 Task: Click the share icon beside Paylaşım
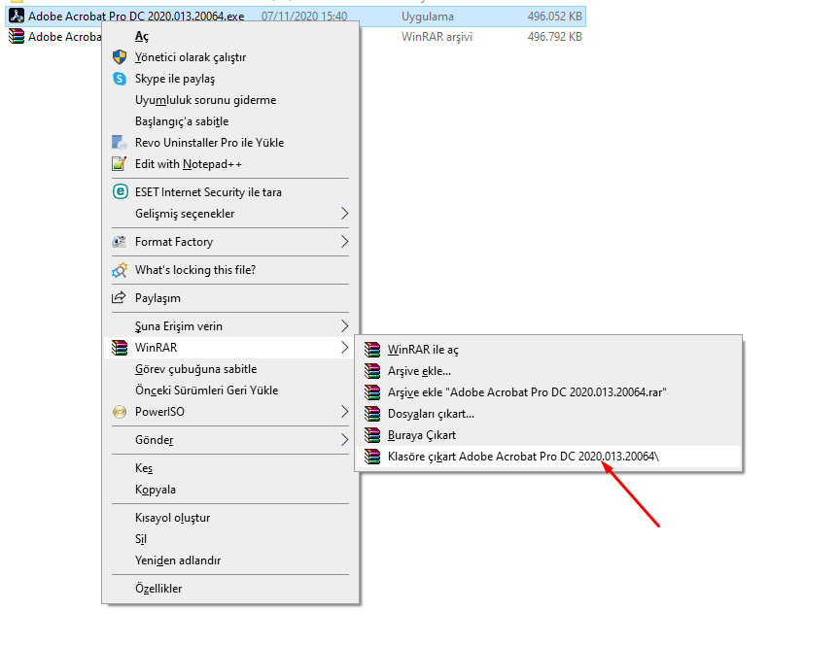[119, 297]
